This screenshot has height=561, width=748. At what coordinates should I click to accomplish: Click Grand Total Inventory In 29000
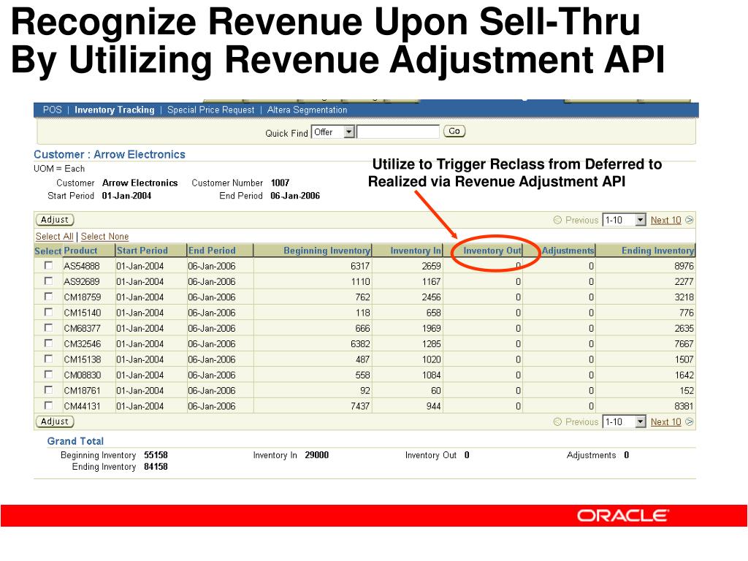(317, 455)
